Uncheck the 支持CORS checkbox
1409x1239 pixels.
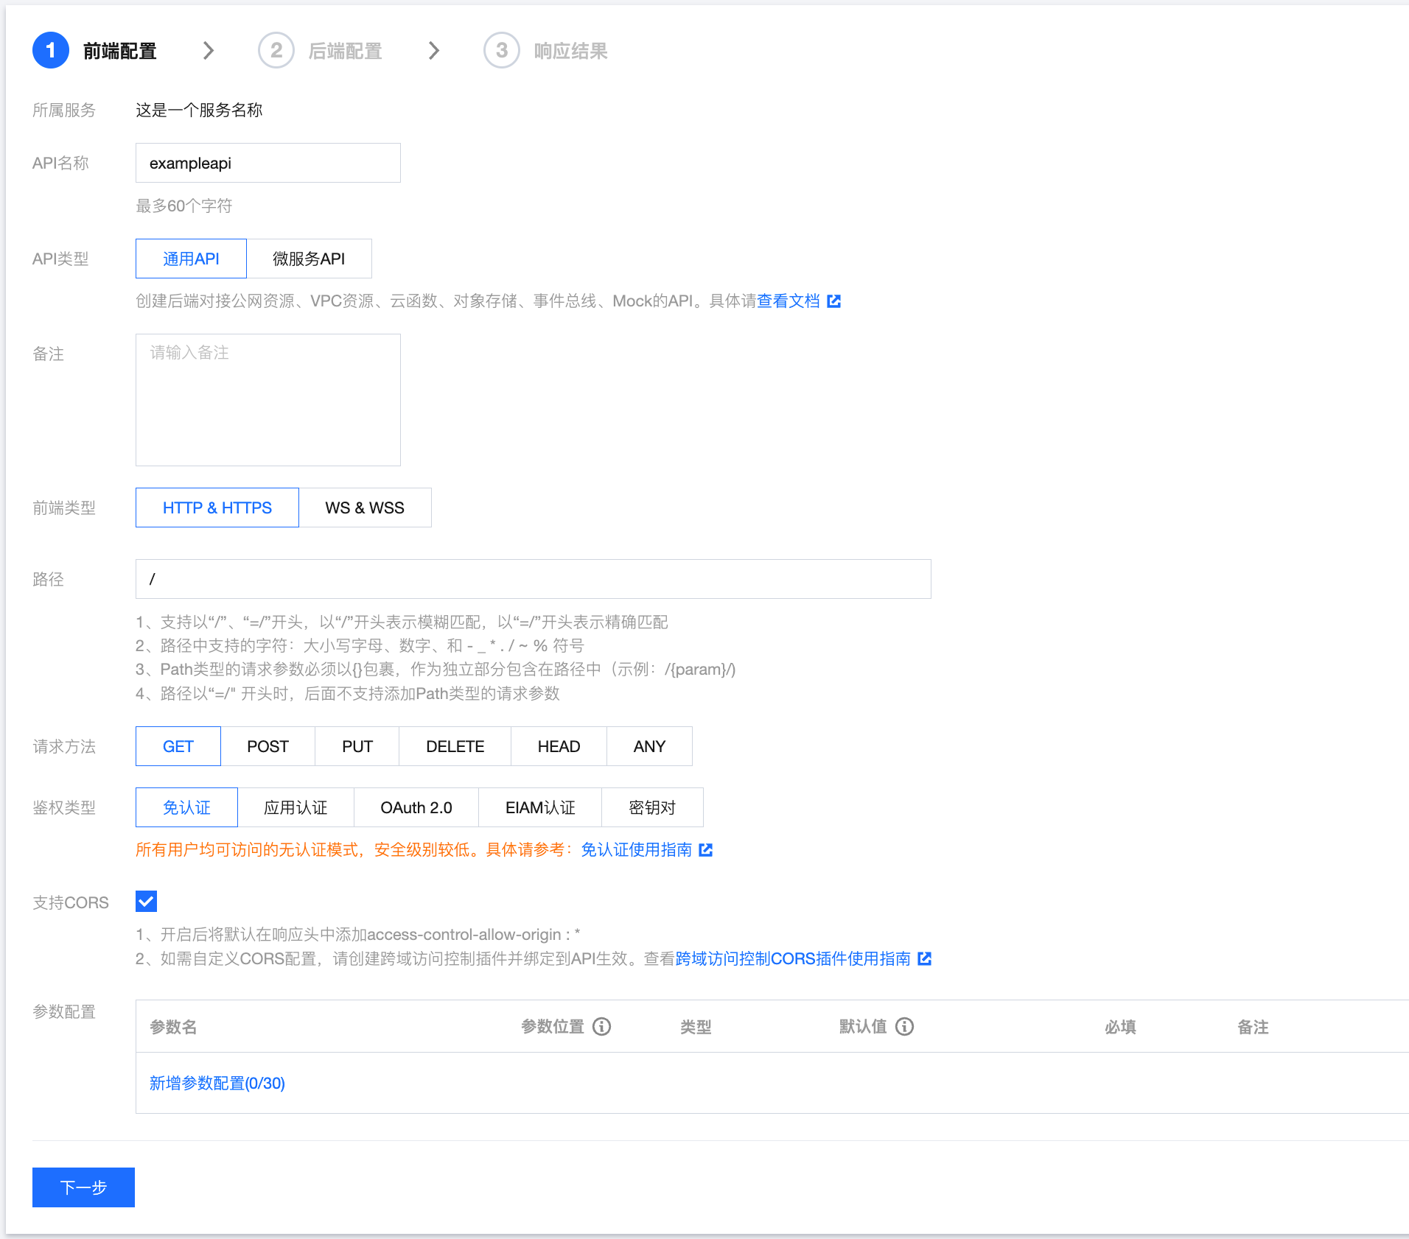(x=147, y=901)
